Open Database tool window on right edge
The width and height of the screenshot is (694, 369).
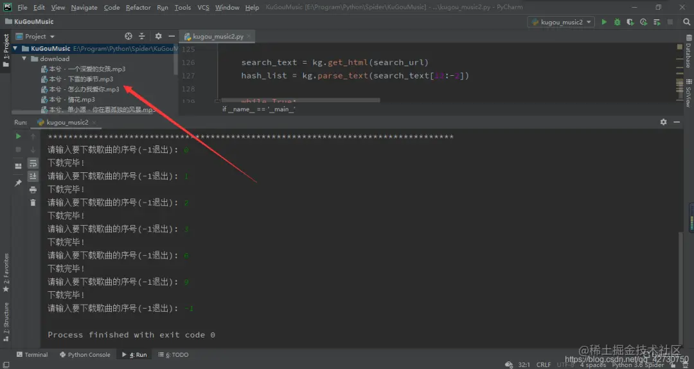click(689, 51)
